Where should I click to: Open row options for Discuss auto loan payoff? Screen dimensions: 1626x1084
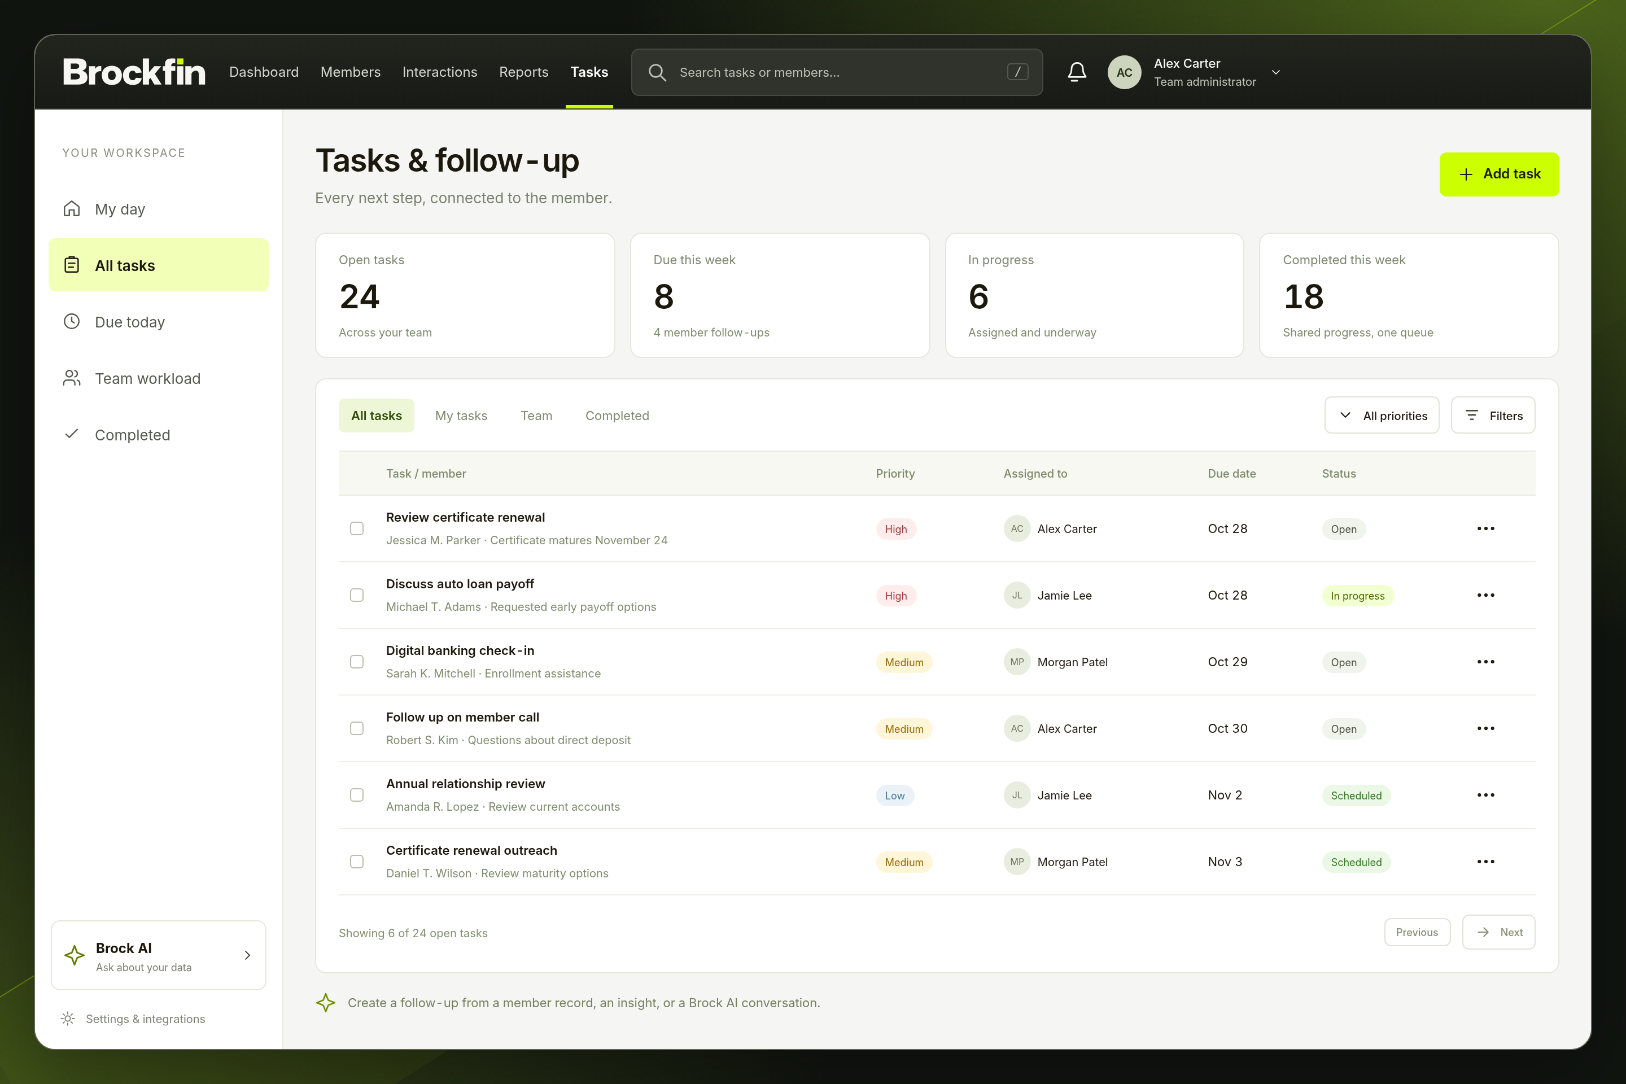coord(1485,595)
